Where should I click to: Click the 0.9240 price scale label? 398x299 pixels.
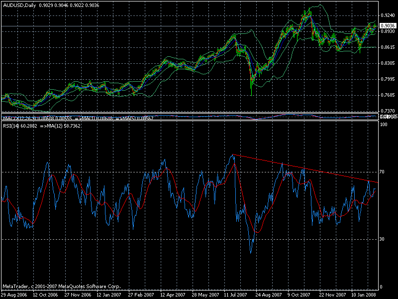(388, 15)
